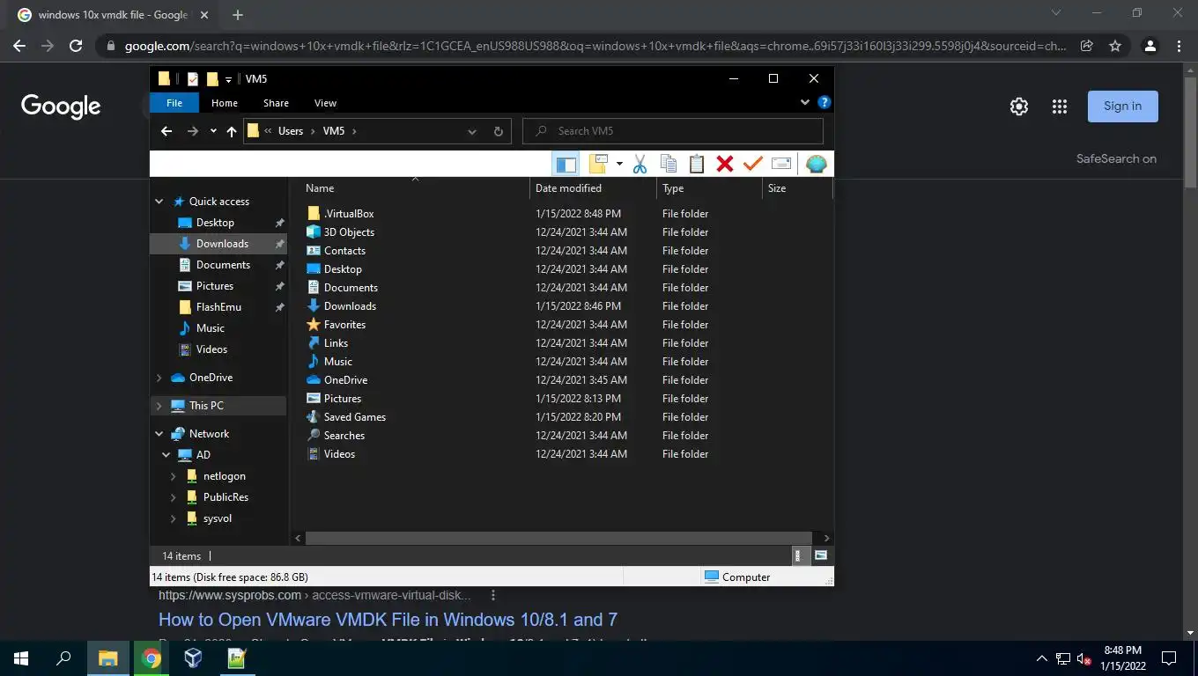Click the Paste clipboard icon
The height and width of the screenshot is (676, 1198).
click(x=697, y=164)
